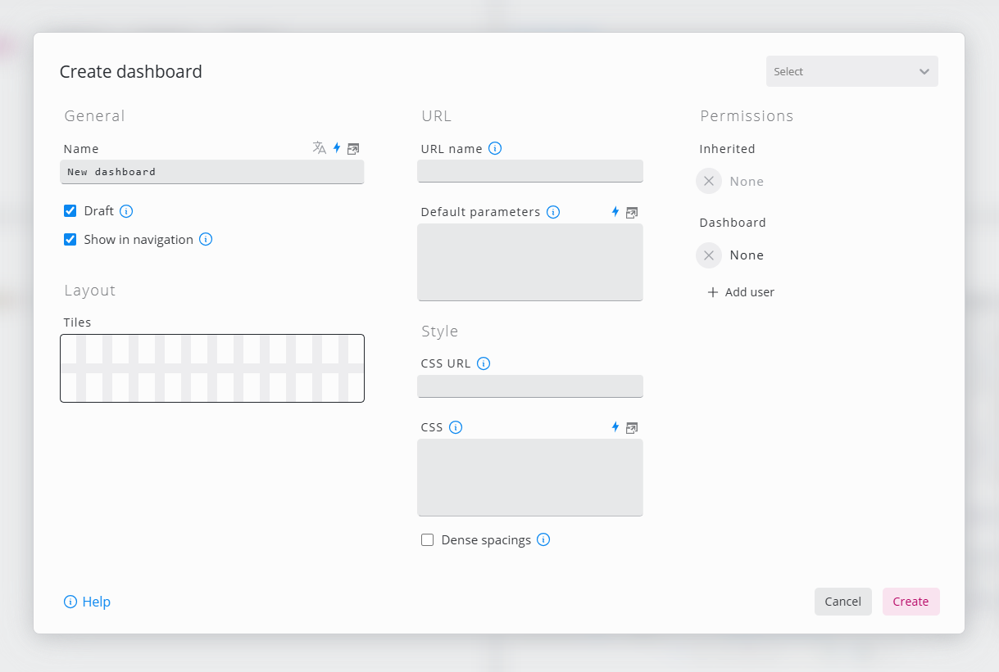Click the info icon next to URL name
Screen dimensions: 999x672
[495, 148]
